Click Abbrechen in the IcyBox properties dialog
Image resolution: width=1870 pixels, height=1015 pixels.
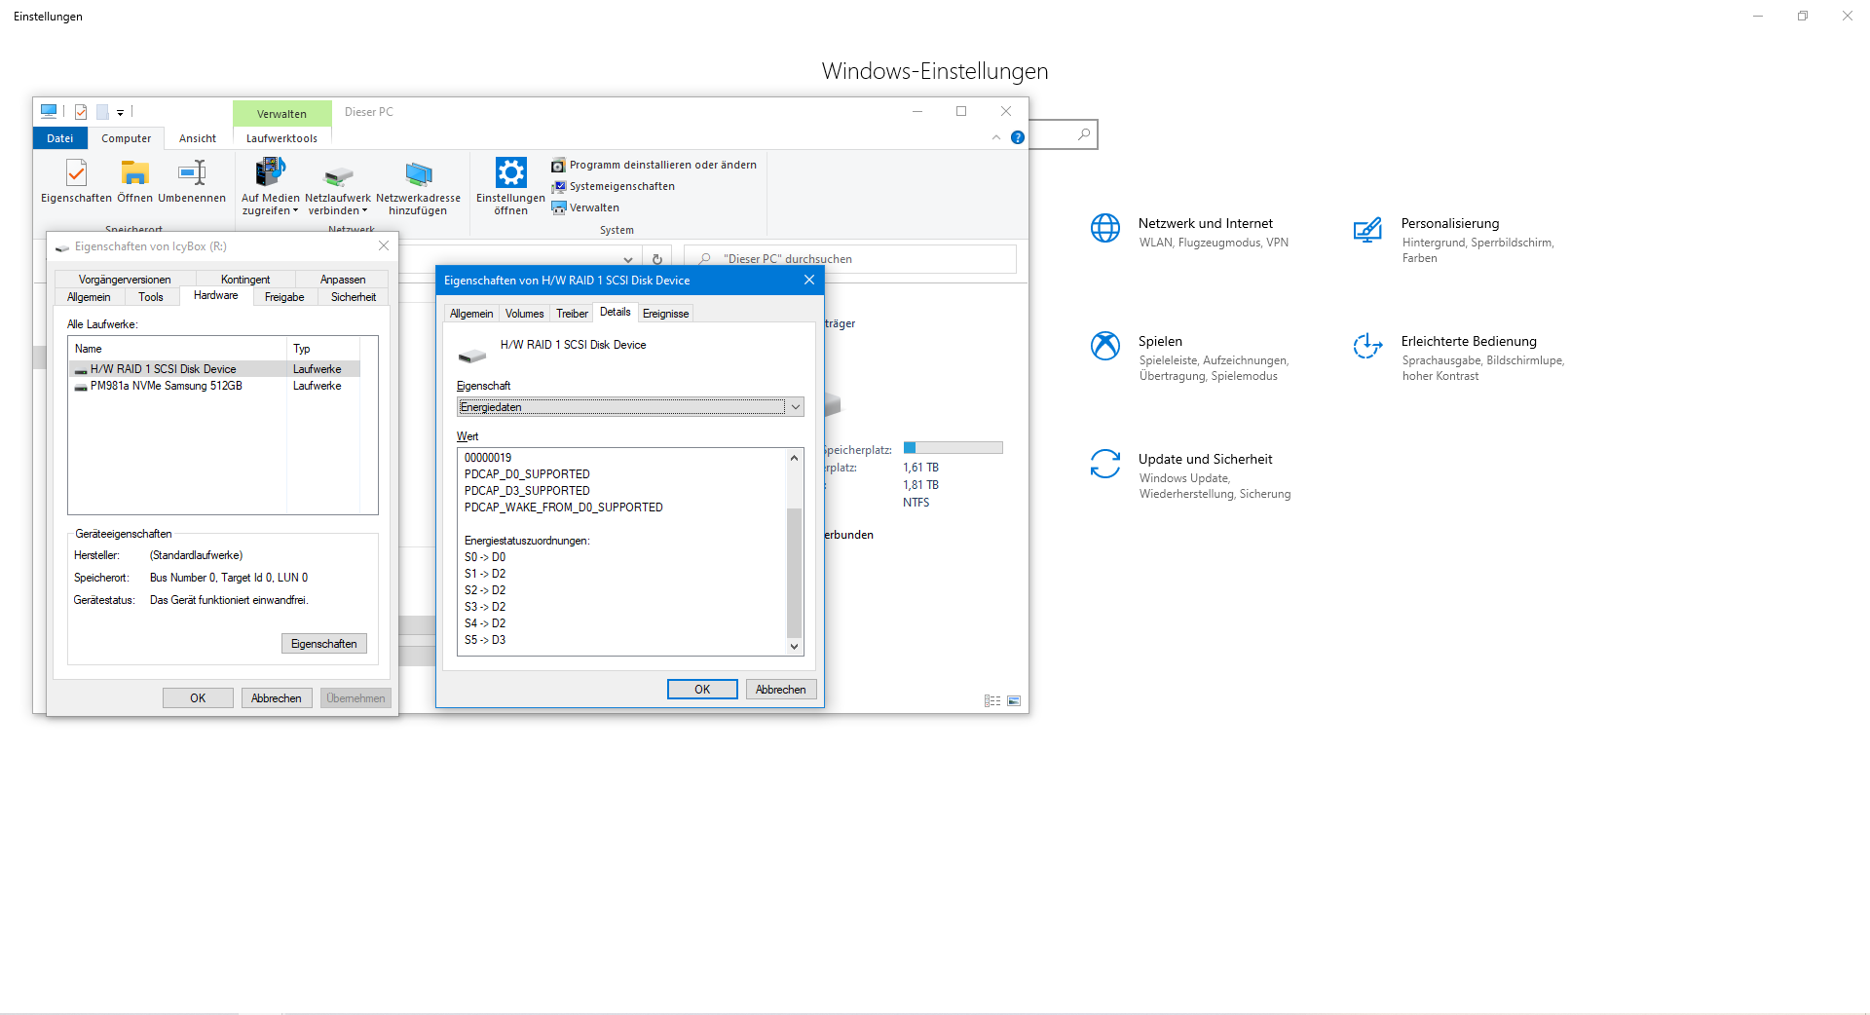[277, 698]
